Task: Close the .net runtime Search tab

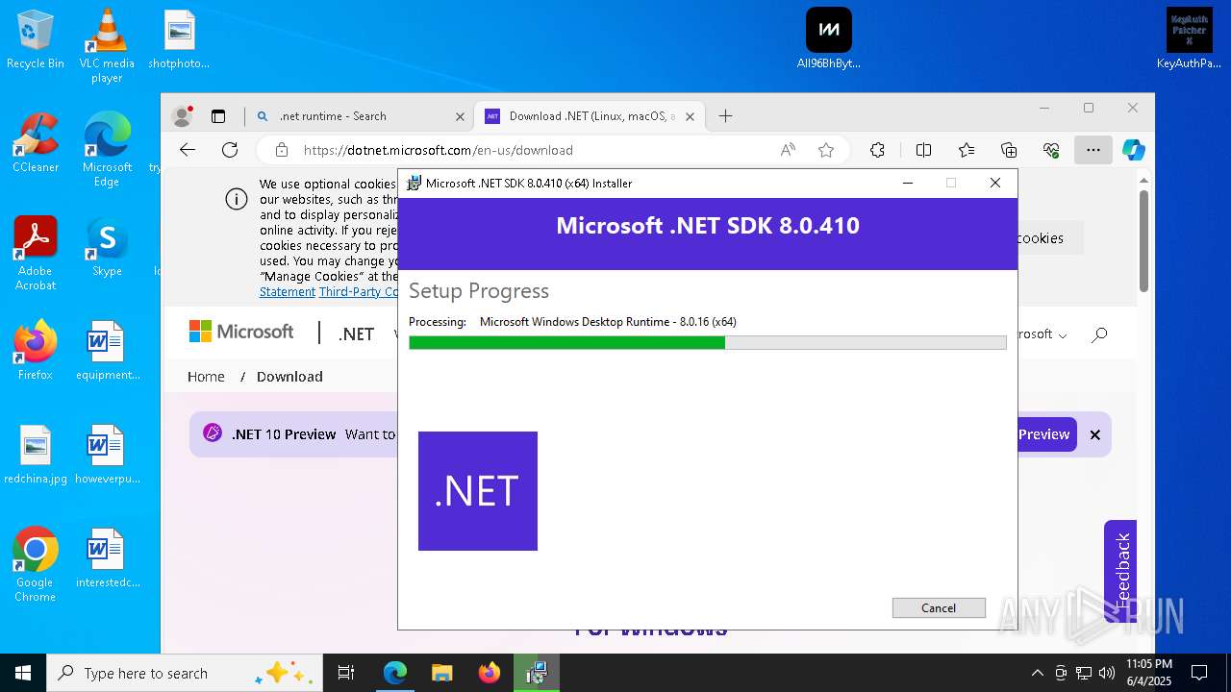Action: click(x=460, y=116)
